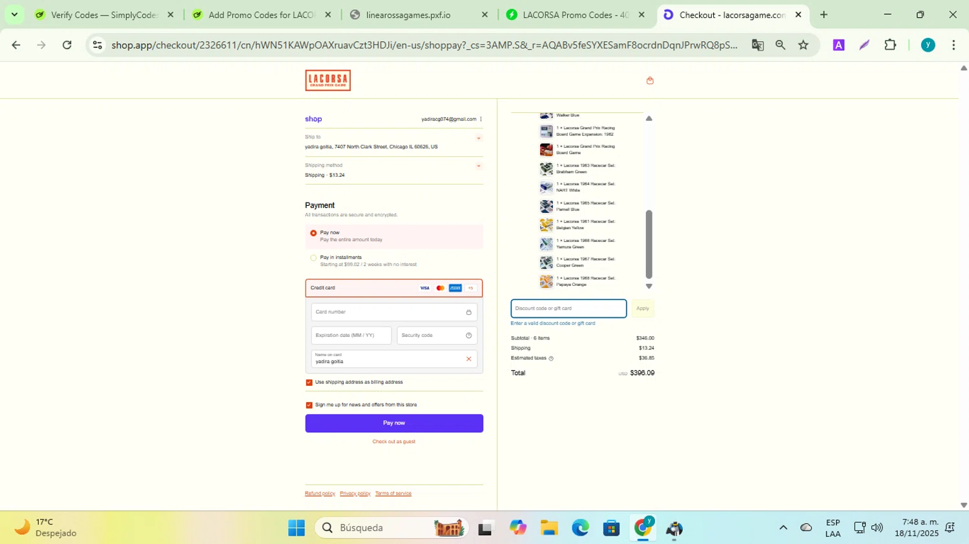Select the Credit card payment header
This screenshot has width=969, height=544.
pos(394,288)
